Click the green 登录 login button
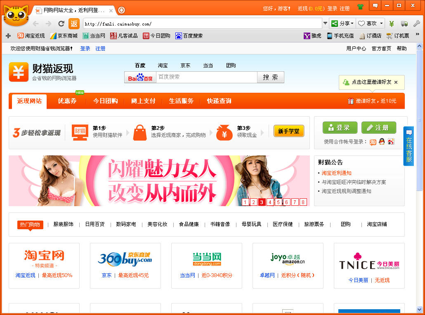The image size is (425, 315). point(340,127)
